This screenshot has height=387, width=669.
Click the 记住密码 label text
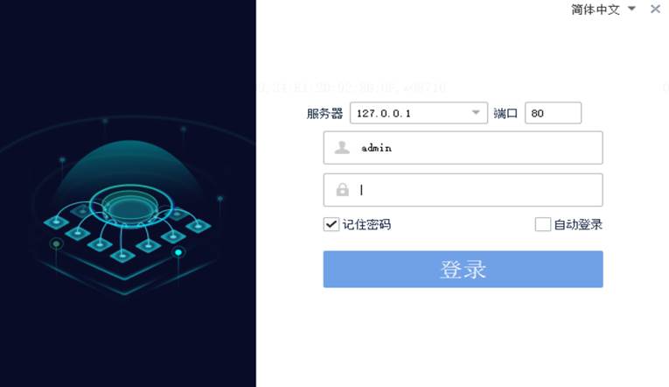[x=366, y=224]
